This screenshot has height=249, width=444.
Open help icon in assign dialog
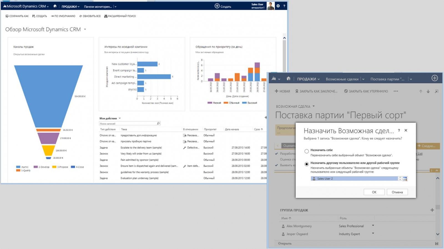click(399, 130)
